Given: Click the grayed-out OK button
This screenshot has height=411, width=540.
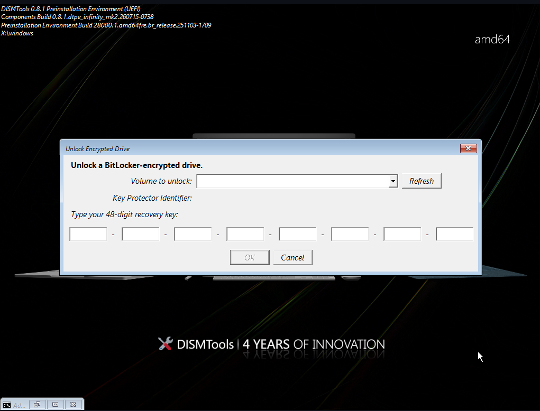Looking at the screenshot, I should pyautogui.click(x=250, y=258).
